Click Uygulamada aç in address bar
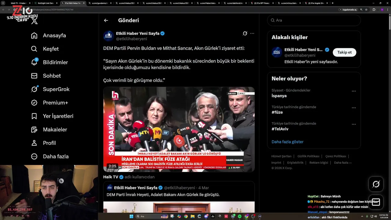The width and height of the screenshot is (391, 220). tap(348, 9)
